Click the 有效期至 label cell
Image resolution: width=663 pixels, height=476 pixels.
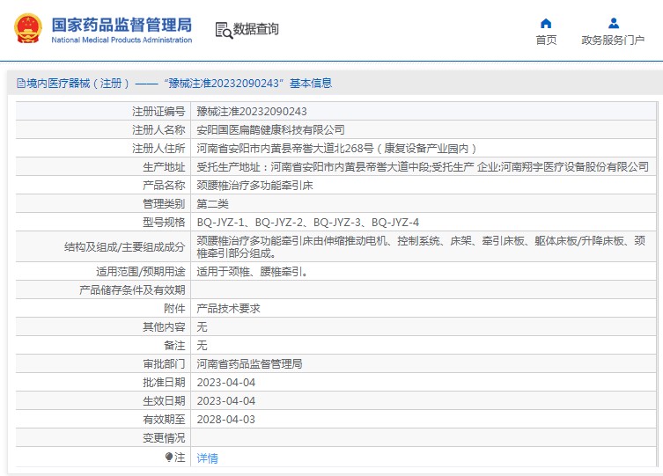tap(103, 420)
